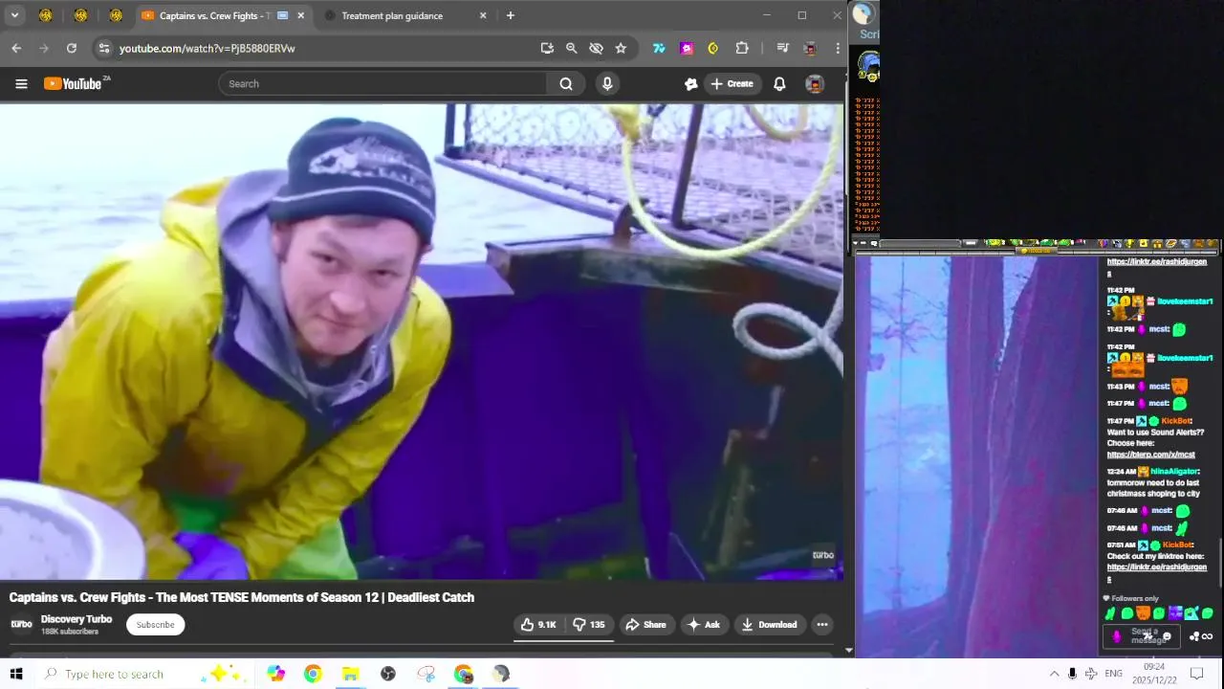Viewport: 1224px width, 689px height.
Task: Download the video with Download button
Action: [769, 625]
